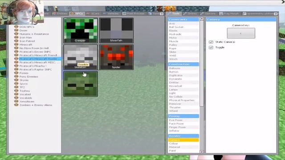Viewport: 285px width, 160px height.
Task: Select the No Collide tool
Action: (183, 97)
